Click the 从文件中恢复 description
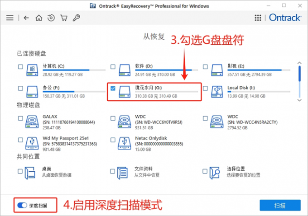Viewport: 308px width, 216px height. (147, 175)
